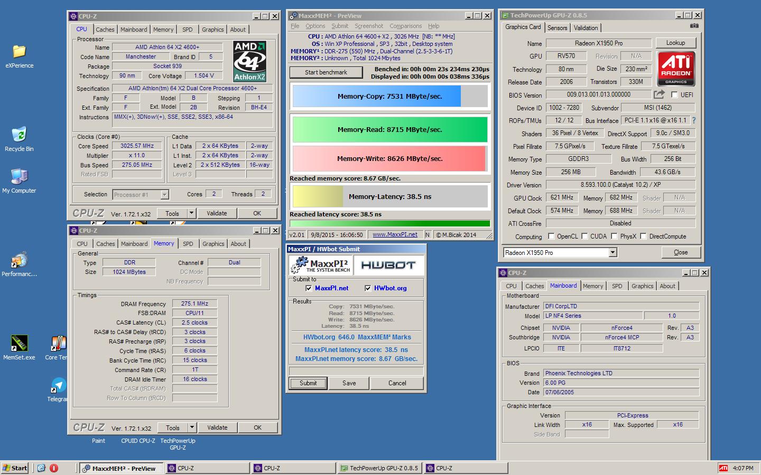Toggle the PhysX checkbox
This screenshot has width=761, height=475.
pyautogui.click(x=614, y=236)
